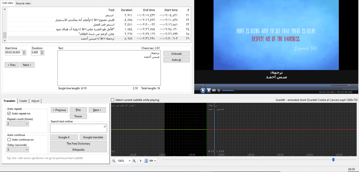This screenshot has height=172, width=359.
Task: Select subtitle row ٢٤ in the list
Action: [x=99, y=29]
